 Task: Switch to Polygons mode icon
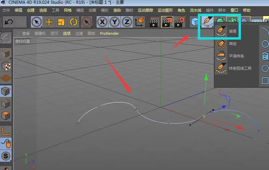(x=6, y=116)
